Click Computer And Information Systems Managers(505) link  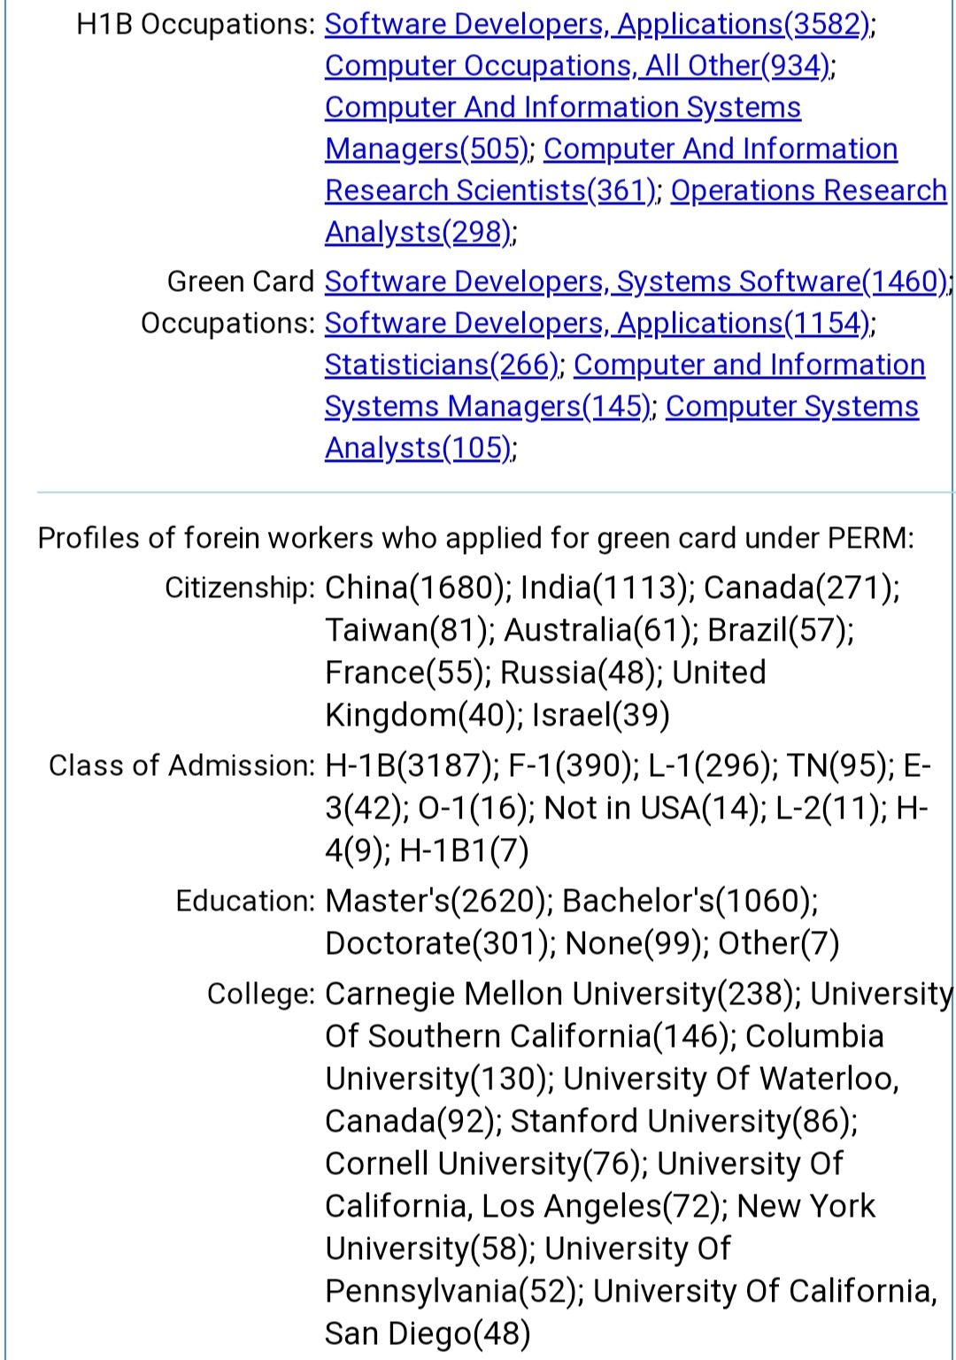562,108
